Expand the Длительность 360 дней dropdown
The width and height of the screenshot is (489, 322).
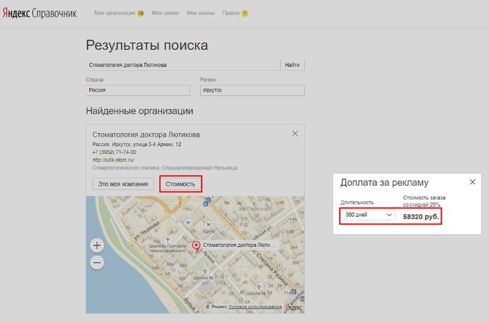pyautogui.click(x=368, y=215)
